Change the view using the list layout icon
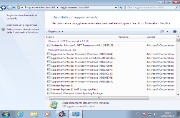180x118 pixels. [x=162, y=32]
